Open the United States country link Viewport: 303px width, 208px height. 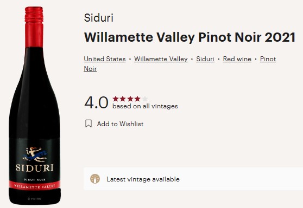point(105,59)
